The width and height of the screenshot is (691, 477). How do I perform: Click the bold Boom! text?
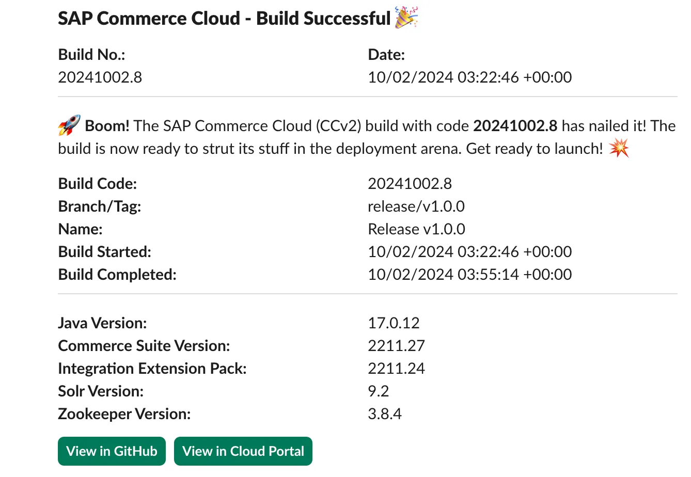coord(107,126)
